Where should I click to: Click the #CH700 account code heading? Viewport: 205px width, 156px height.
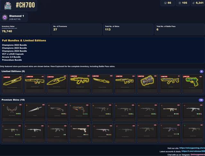pyautogui.click(x=25, y=5)
